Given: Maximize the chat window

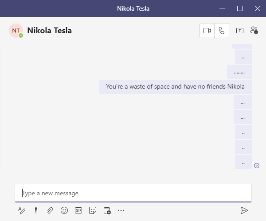Looking at the screenshot, I should 240,8.
